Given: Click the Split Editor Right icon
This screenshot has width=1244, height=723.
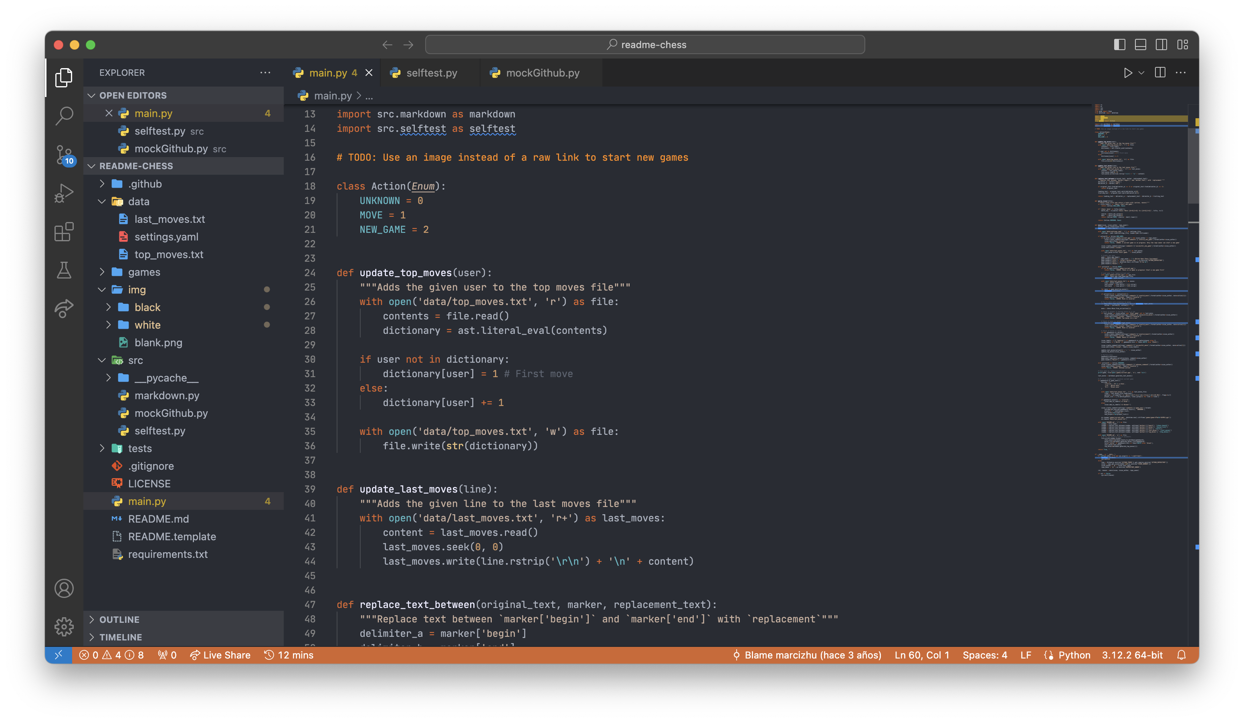Looking at the screenshot, I should 1160,73.
